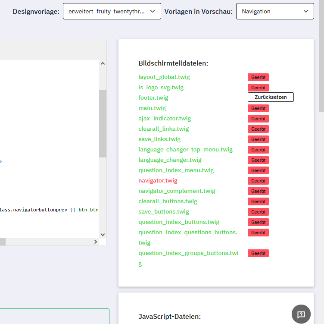Open the help icon bottom right
The height and width of the screenshot is (324, 324).
301,314
